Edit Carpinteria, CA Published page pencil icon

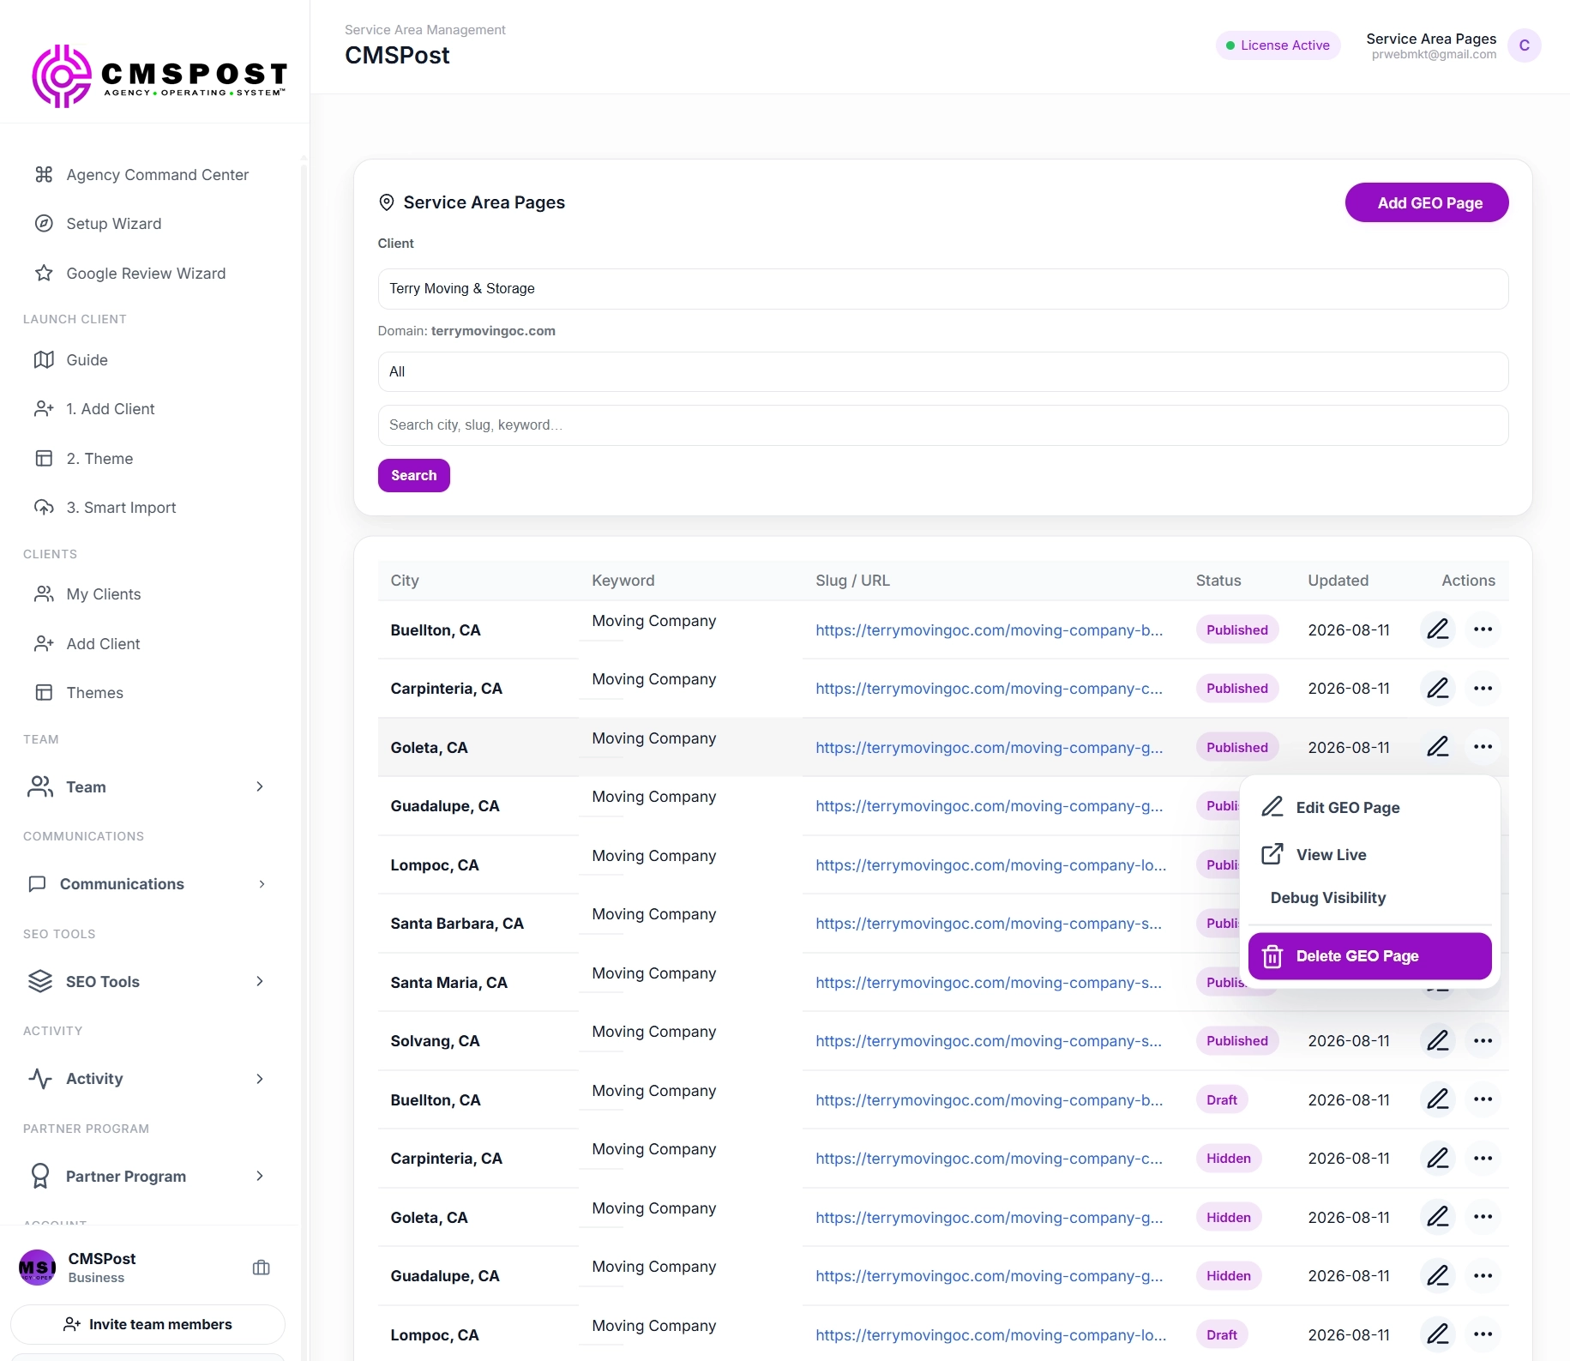coord(1438,689)
